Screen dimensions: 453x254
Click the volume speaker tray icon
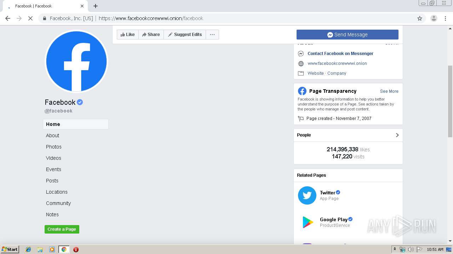coord(411,249)
